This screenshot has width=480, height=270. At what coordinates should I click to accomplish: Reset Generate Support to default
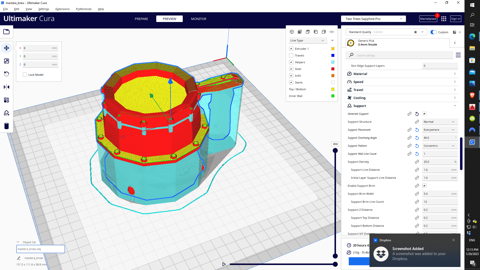pyautogui.click(x=417, y=114)
